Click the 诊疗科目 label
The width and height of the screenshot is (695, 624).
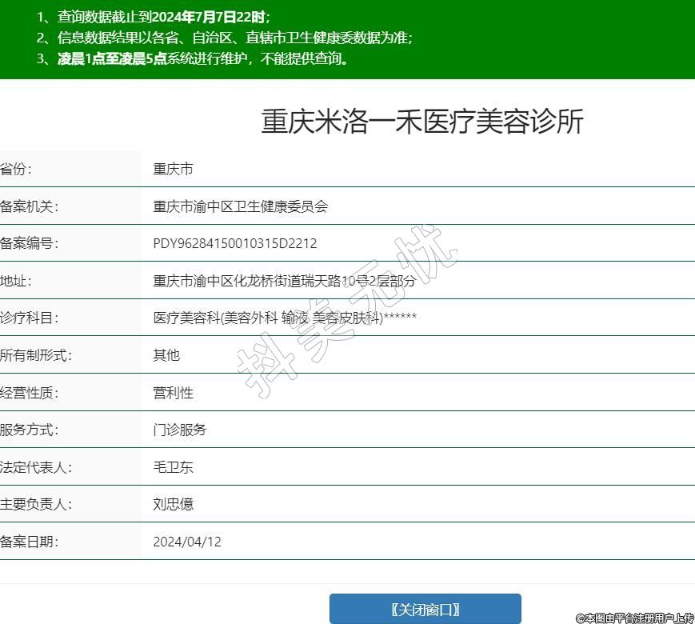(30, 318)
